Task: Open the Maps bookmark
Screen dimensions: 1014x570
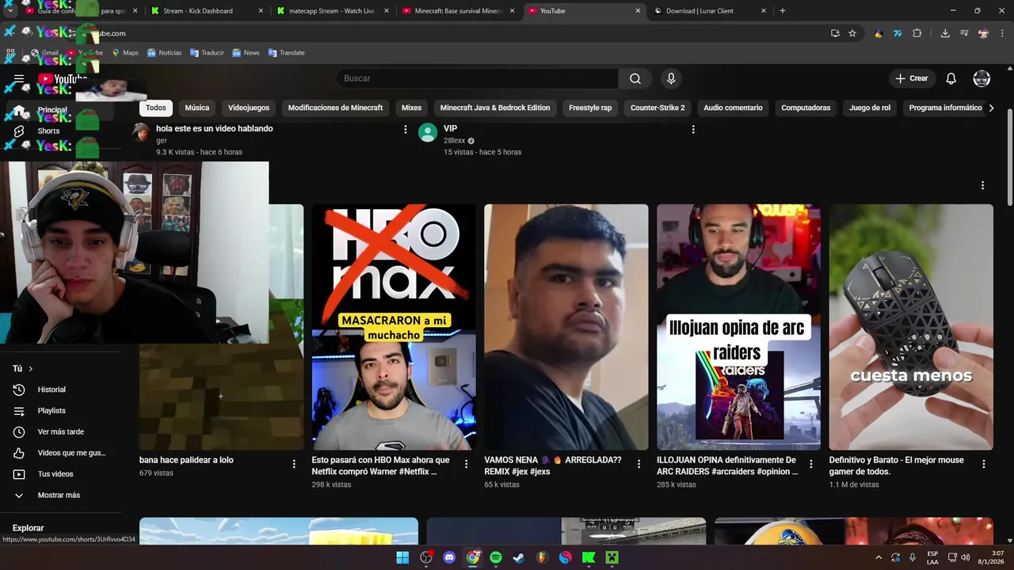Action: [x=125, y=52]
